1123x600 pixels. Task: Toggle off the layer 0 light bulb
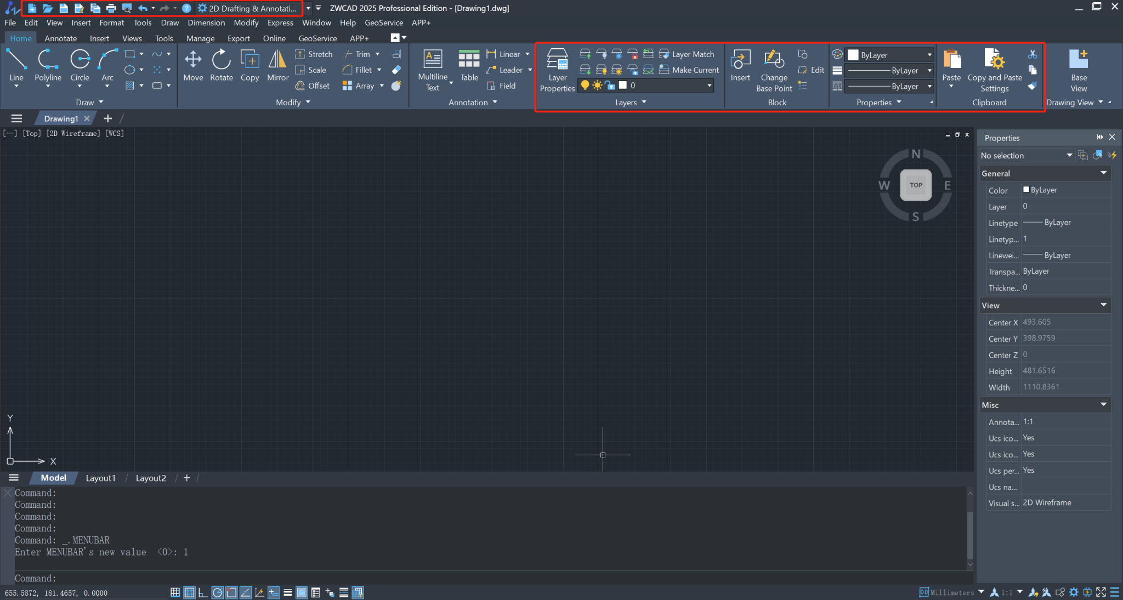585,85
